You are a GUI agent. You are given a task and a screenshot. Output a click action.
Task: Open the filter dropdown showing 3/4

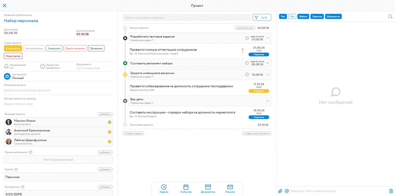[x=262, y=18]
